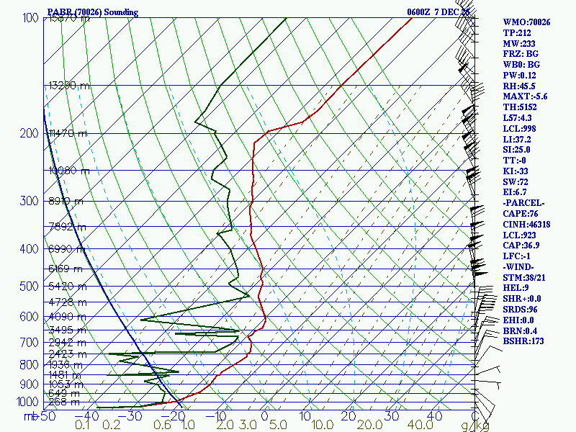Click the CAP:36.9 value
The width and height of the screenshot is (576, 432).
521,246
